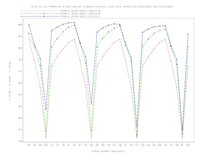Click y-axis tick label 64
The width and height of the screenshot is (205, 158).
[20, 95]
